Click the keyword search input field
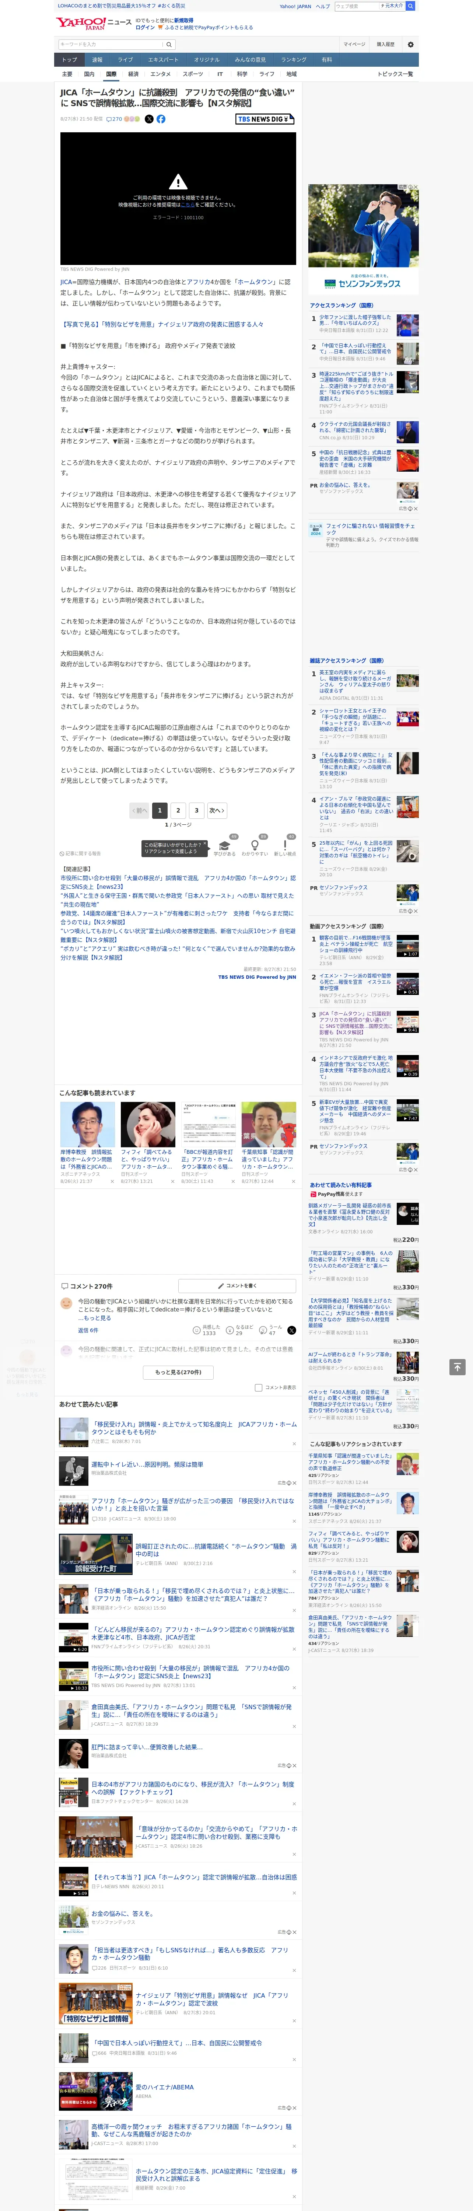The image size is (473, 2211). [x=111, y=45]
